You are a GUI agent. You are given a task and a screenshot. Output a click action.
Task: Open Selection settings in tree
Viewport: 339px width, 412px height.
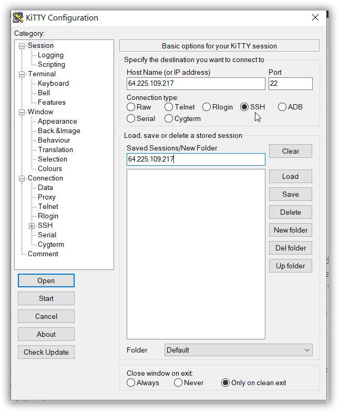pos(53,159)
